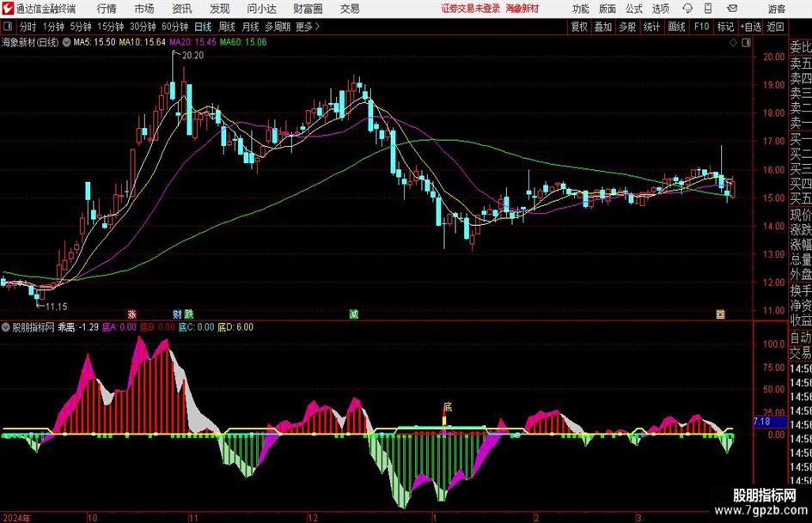This screenshot has width=812, height=523.
Task: Click the 底A: 0.00 value label
Action: (119, 327)
